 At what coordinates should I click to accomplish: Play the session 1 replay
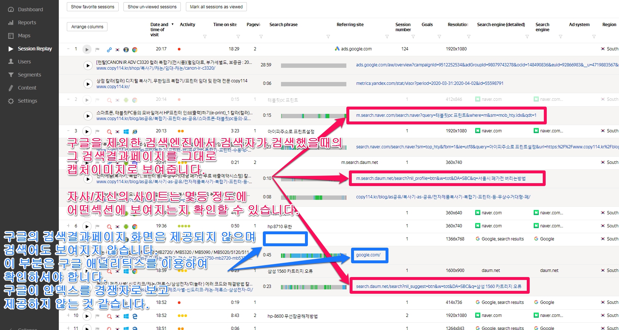(x=87, y=49)
